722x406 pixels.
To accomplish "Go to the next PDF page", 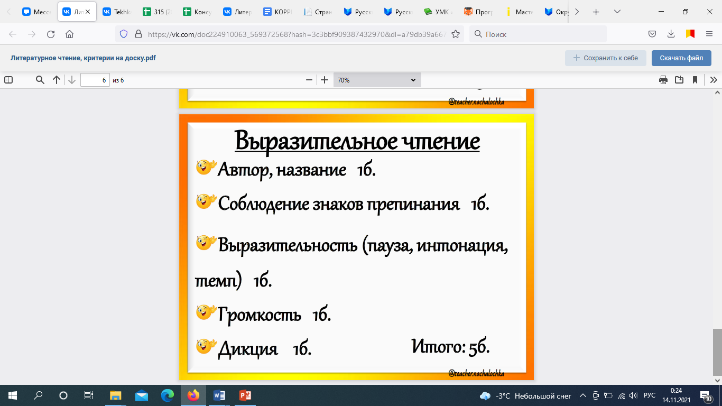I will pos(72,80).
